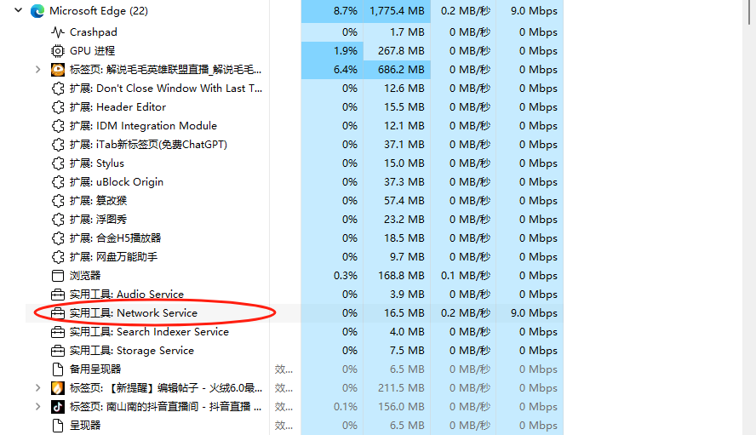Expand the 南山南的抖音直播间 tab process
756x435 pixels.
pos(37,407)
